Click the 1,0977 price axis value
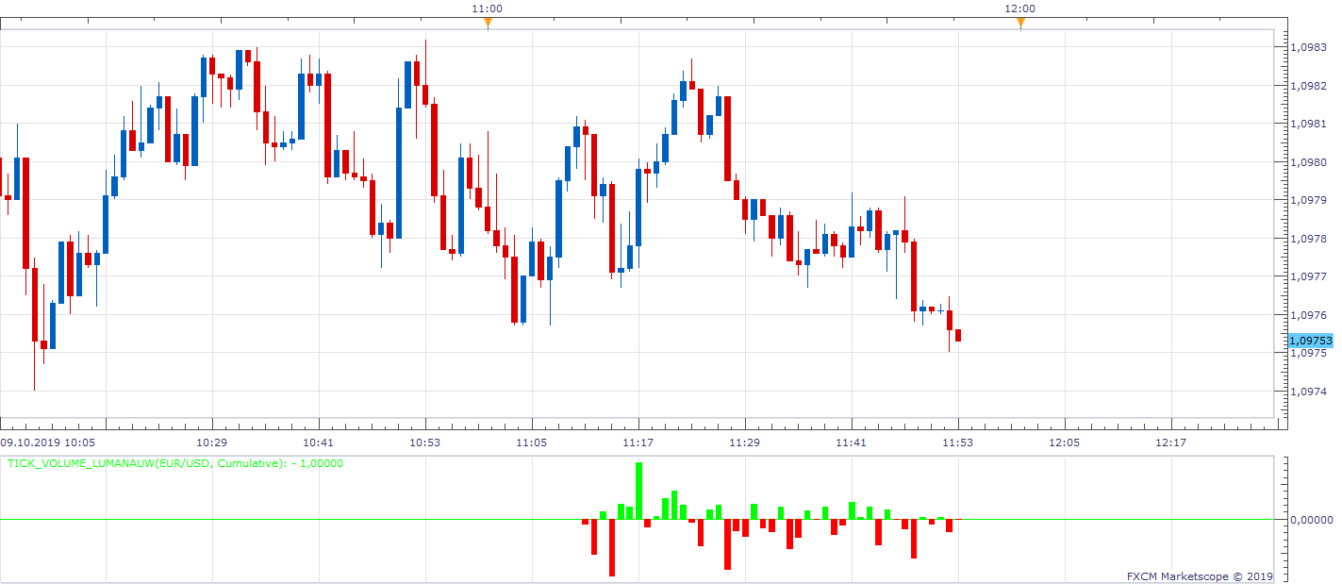 1310,276
